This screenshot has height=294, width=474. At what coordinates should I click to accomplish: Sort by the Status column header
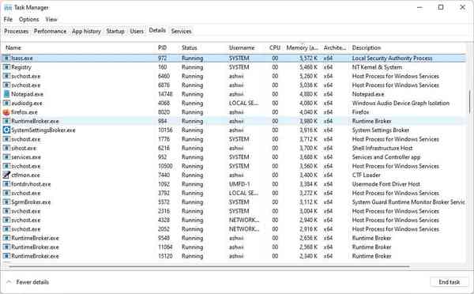(x=190, y=47)
